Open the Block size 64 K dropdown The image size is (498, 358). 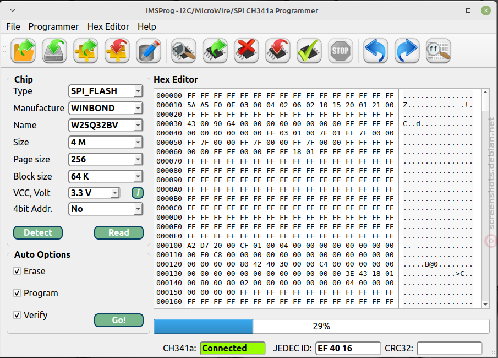(x=106, y=176)
